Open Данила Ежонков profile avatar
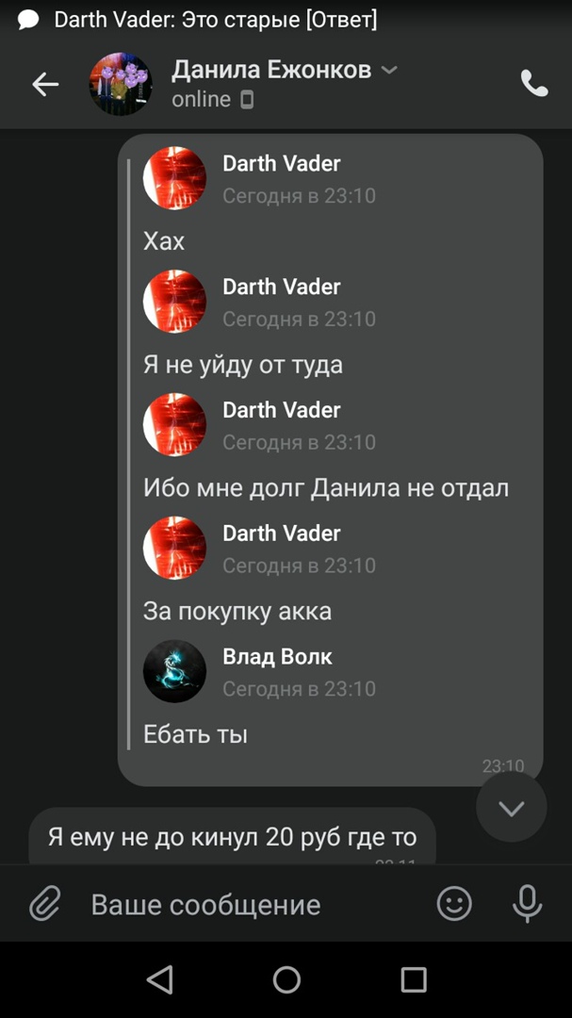The image size is (572, 1018). 120,85
